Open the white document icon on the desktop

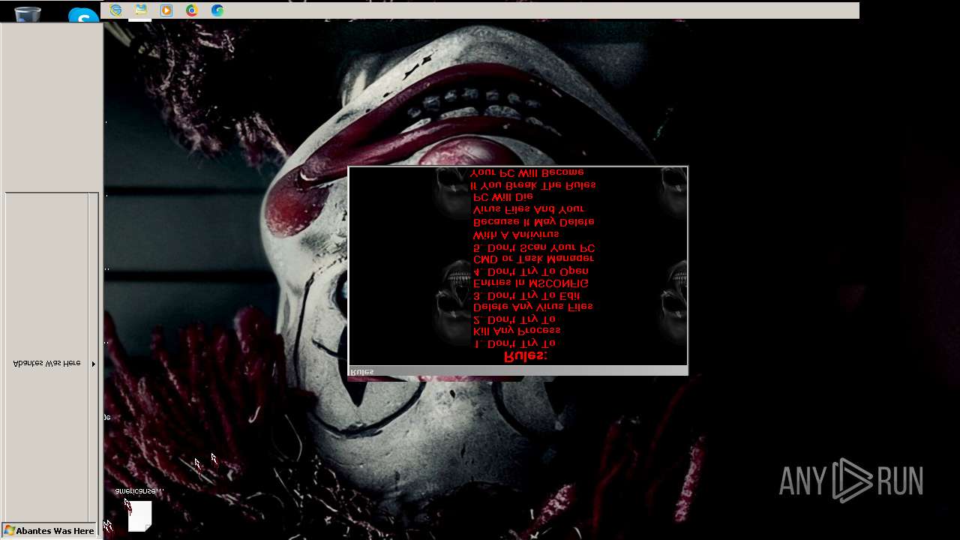139,516
